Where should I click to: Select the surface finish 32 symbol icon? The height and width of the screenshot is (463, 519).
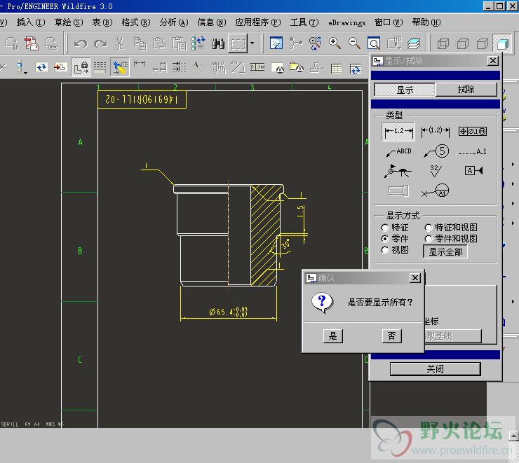pos(436,171)
